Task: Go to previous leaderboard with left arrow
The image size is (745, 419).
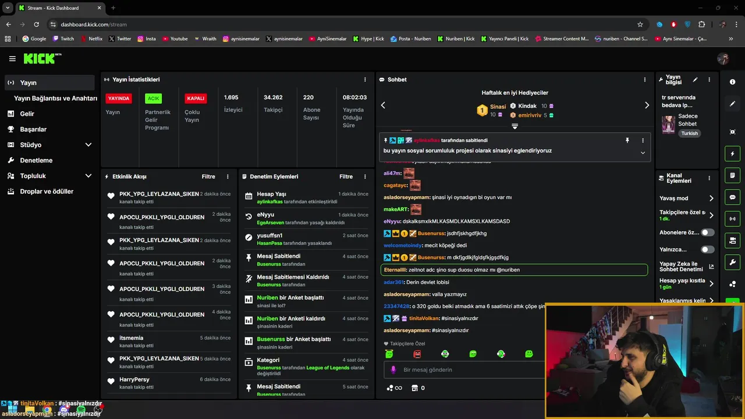Action: (383, 105)
